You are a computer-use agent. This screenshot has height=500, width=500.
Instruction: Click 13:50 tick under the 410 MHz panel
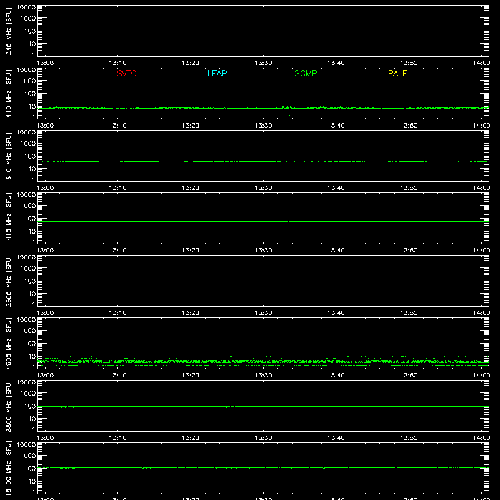click(x=409, y=126)
